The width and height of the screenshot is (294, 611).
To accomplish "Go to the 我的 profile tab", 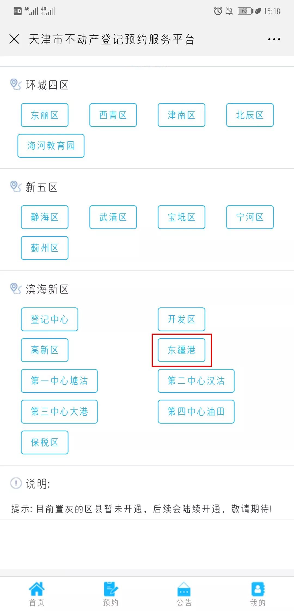I will 258,594.
